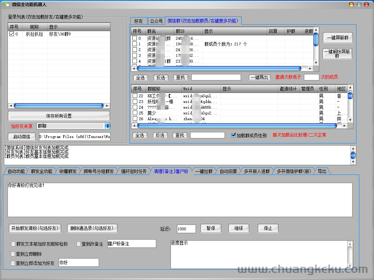Image resolution: width=374 pixels, height=280 pixels.
Task: Enable 群发文本前加好友昵称检粉 option
Action: pyautogui.click(x=13, y=244)
